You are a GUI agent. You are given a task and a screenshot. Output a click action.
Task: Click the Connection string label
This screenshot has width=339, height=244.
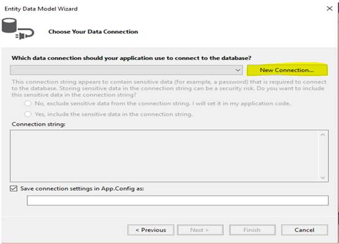[x=39, y=124]
